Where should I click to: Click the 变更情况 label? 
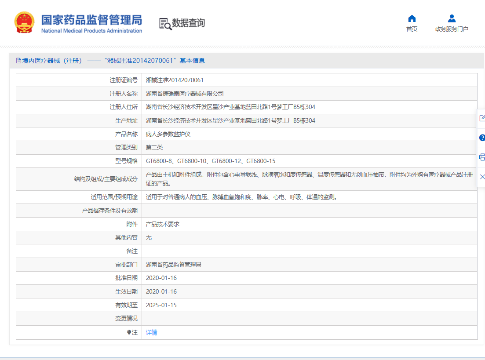pos(126,319)
